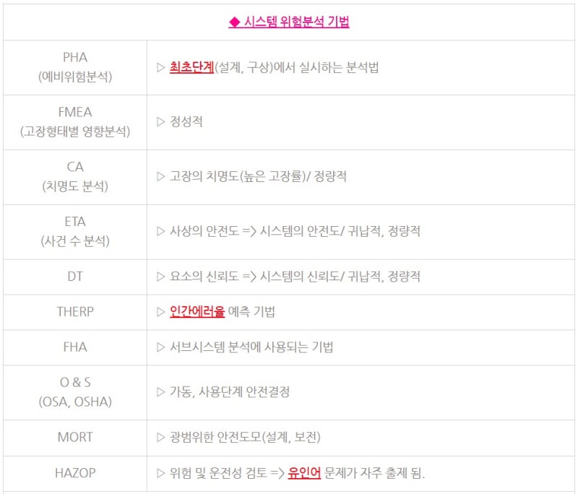Click the triangle bullet in the FHA row
The width and height of the screenshot is (578, 494).
coord(160,347)
